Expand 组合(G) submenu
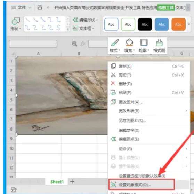194x194 pixels. tap(149, 149)
